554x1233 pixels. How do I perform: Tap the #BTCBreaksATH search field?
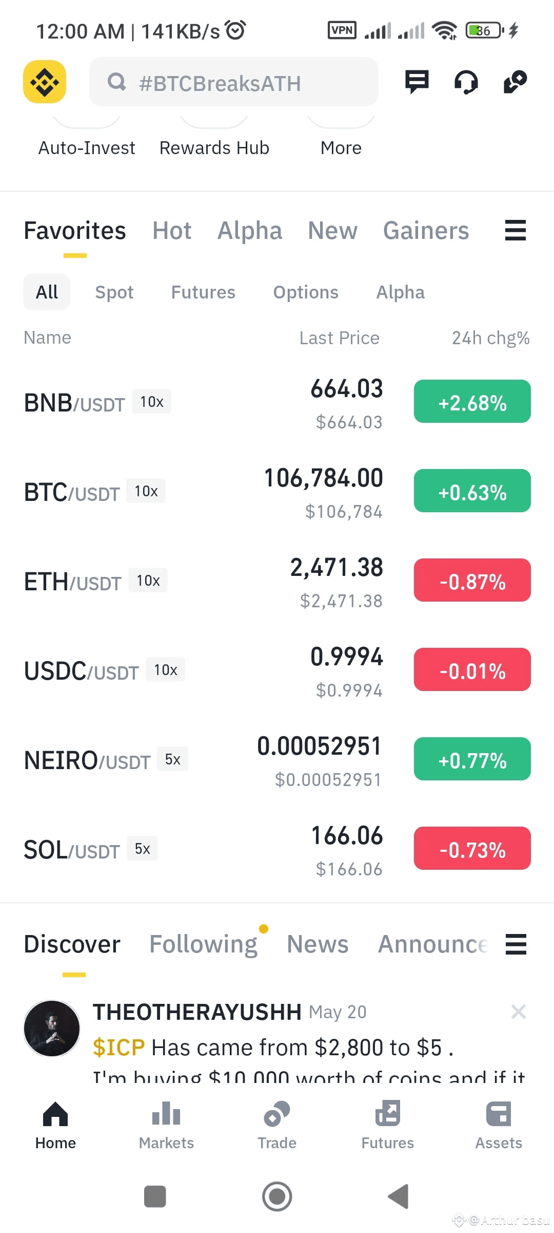[x=234, y=82]
